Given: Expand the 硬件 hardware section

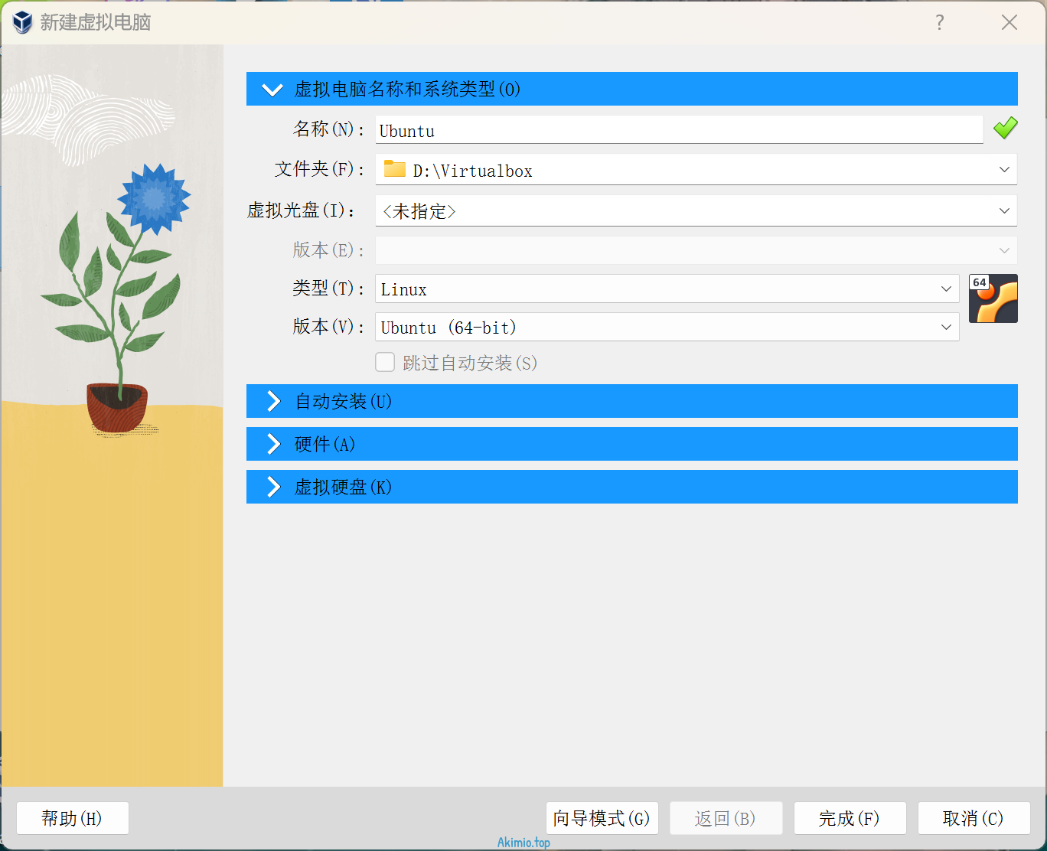Looking at the screenshot, I should point(273,444).
